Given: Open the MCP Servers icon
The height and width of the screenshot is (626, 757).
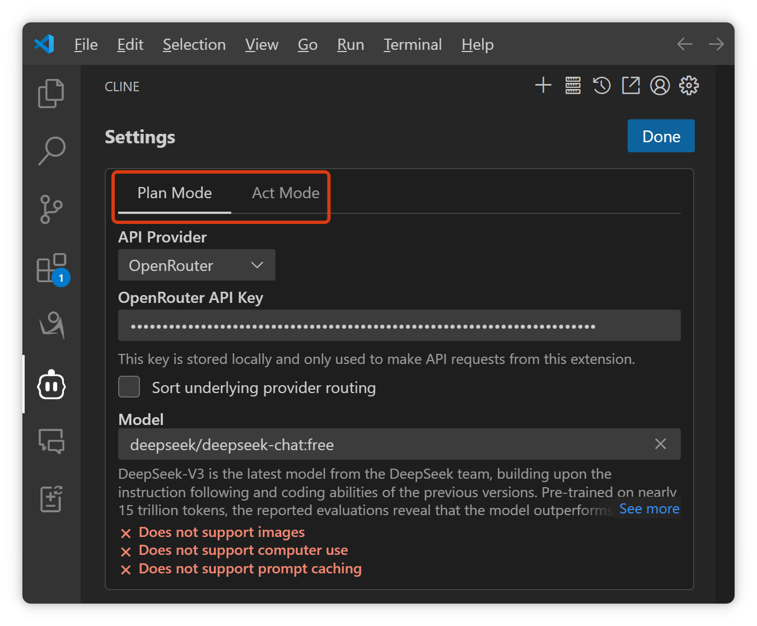Looking at the screenshot, I should (573, 86).
